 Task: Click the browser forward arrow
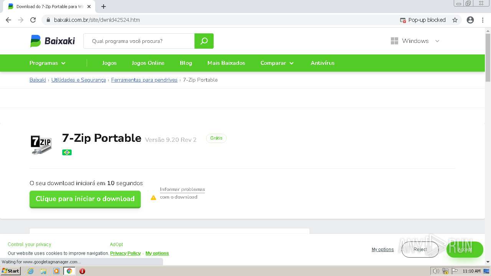point(21,20)
